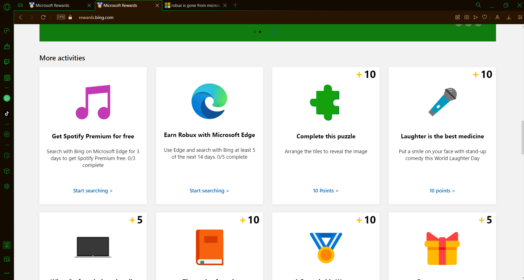524x280 pixels.
Task: Open the profile account icon menu
Action: [x=497, y=17]
